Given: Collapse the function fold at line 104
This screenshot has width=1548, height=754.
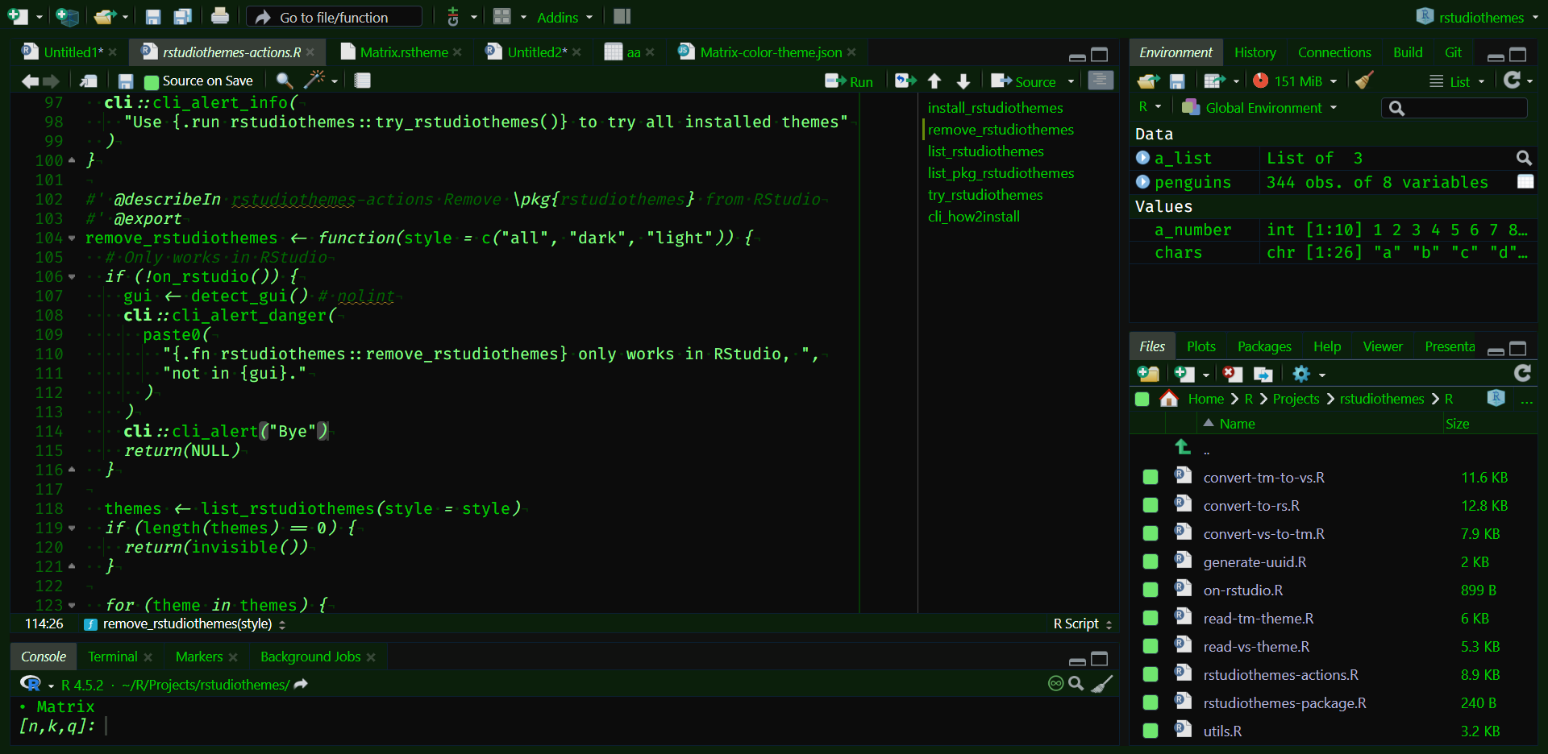Looking at the screenshot, I should [72, 238].
